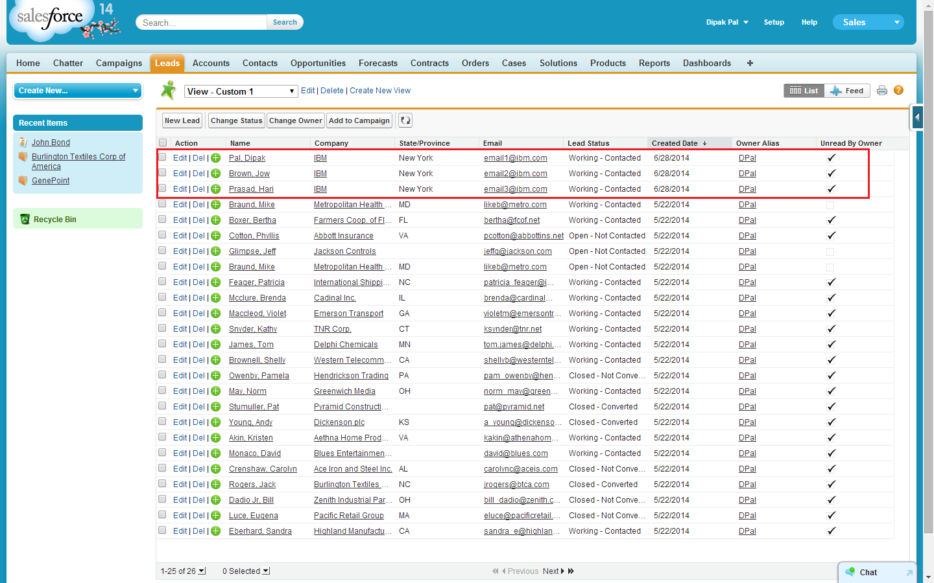934x583 pixels.
Task: Open the Leads tab
Action: coord(167,63)
